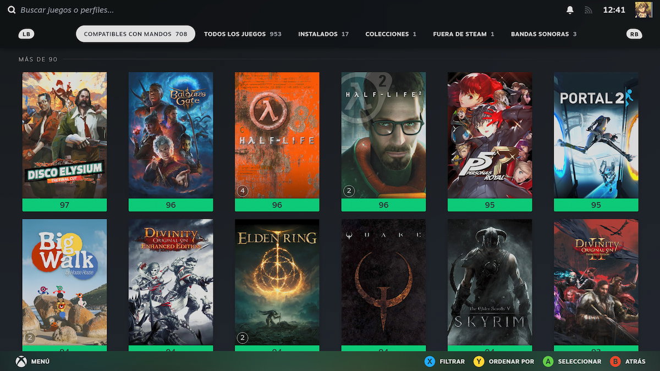Click 'Más de 90' section header
Viewport: 660px width, 371px height.
point(38,59)
